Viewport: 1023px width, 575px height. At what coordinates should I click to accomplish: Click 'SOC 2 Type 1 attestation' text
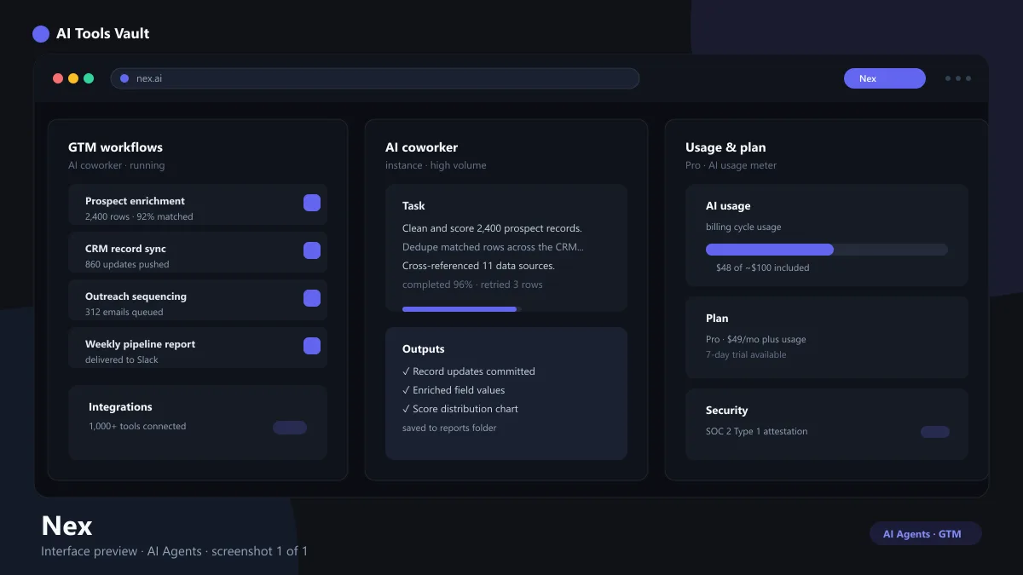click(x=756, y=431)
